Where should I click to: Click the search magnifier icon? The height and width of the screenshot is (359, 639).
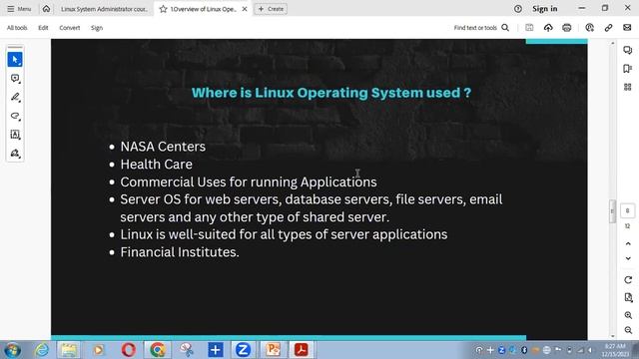coord(505,28)
